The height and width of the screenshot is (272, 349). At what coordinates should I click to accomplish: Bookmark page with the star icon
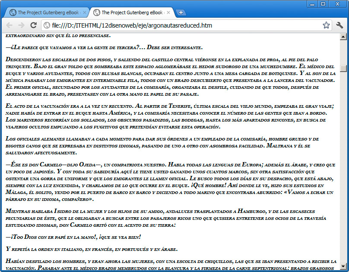[326, 25]
